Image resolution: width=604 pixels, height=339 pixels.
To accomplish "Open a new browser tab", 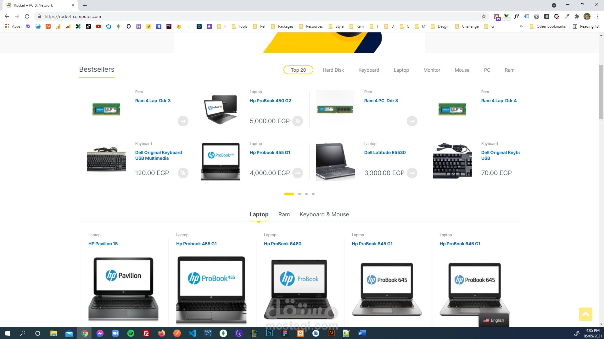I will click(85, 5).
